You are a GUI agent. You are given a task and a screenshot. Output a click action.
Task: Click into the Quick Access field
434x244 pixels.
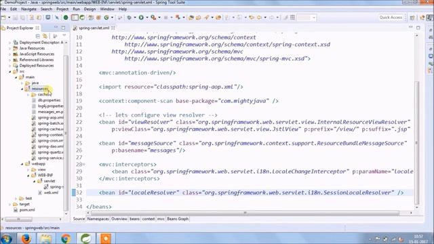391,18
